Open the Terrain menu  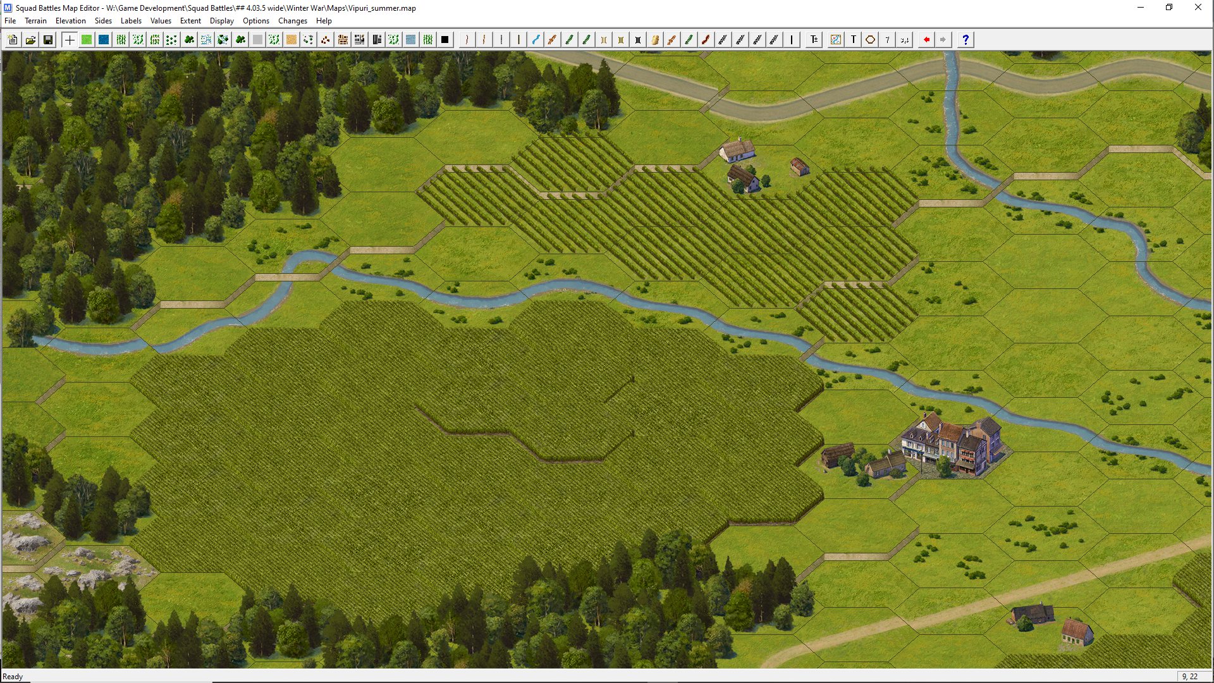click(35, 21)
